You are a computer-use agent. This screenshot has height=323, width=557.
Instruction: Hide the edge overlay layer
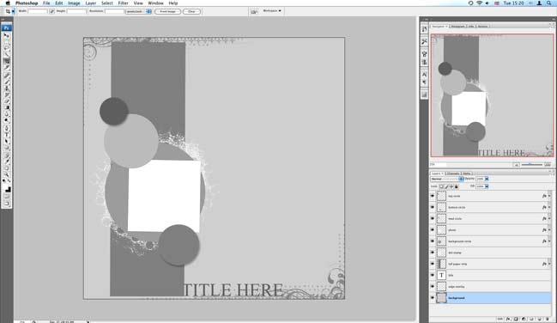433,286
